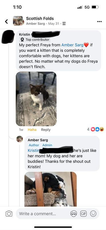Reply to Kristin's comment
The height and width of the screenshot is (230, 106).
tap(46, 130)
